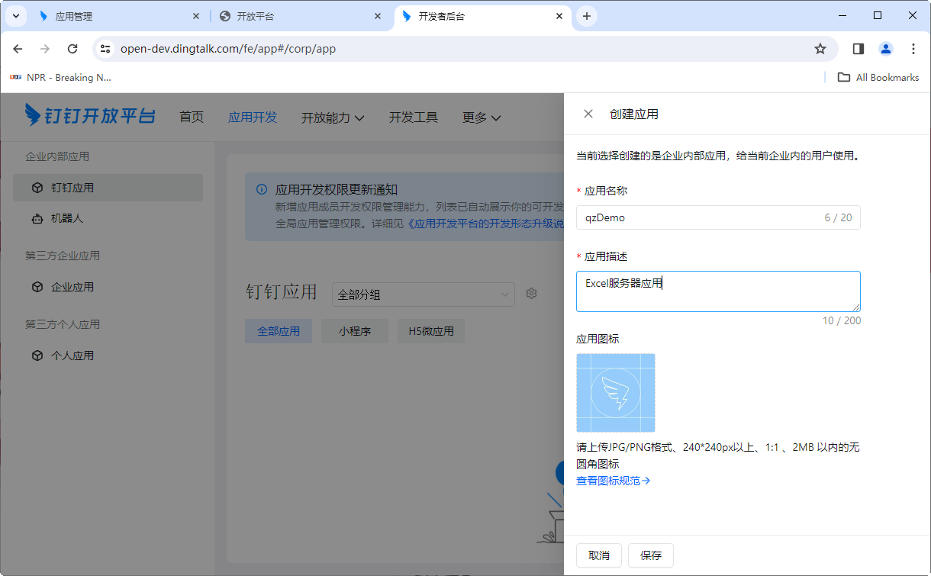931x576 pixels.
Task: Expand the 更多 menu
Action: (482, 117)
